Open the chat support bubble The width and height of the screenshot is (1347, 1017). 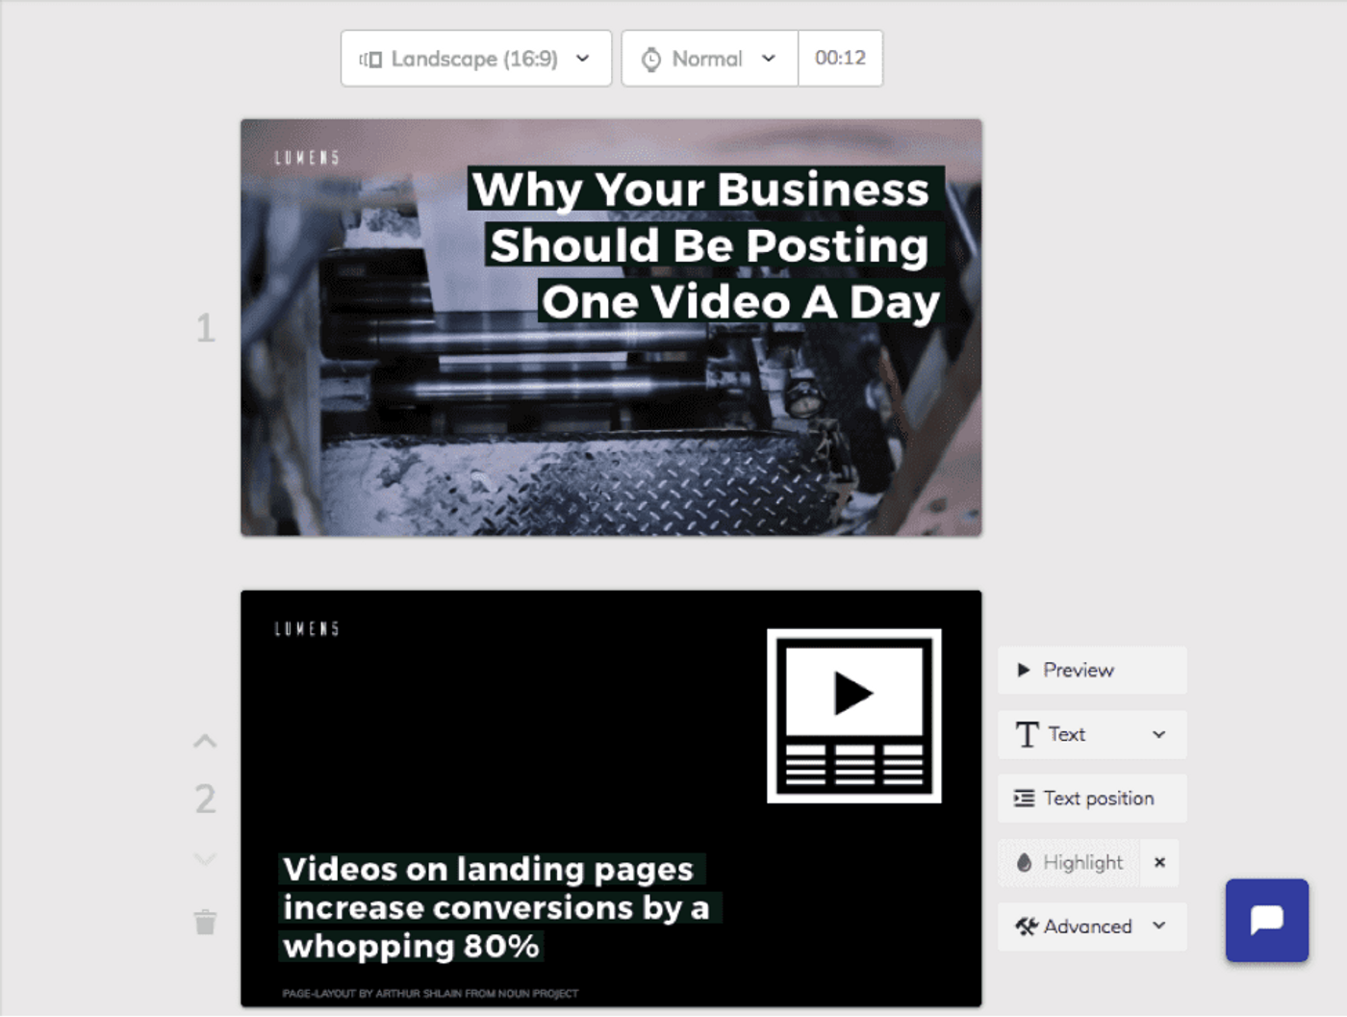(1266, 920)
